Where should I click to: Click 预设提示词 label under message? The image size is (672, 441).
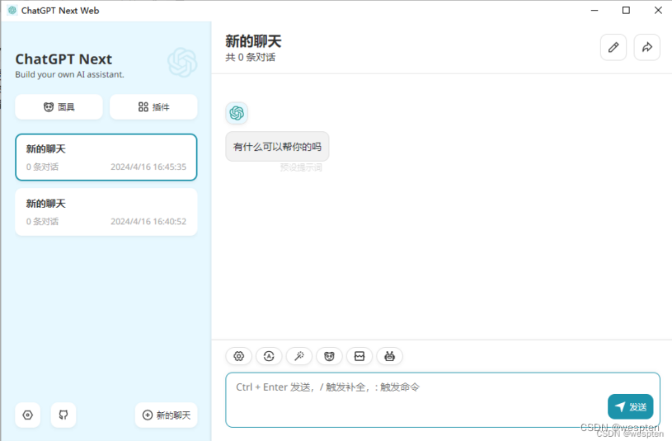click(301, 167)
